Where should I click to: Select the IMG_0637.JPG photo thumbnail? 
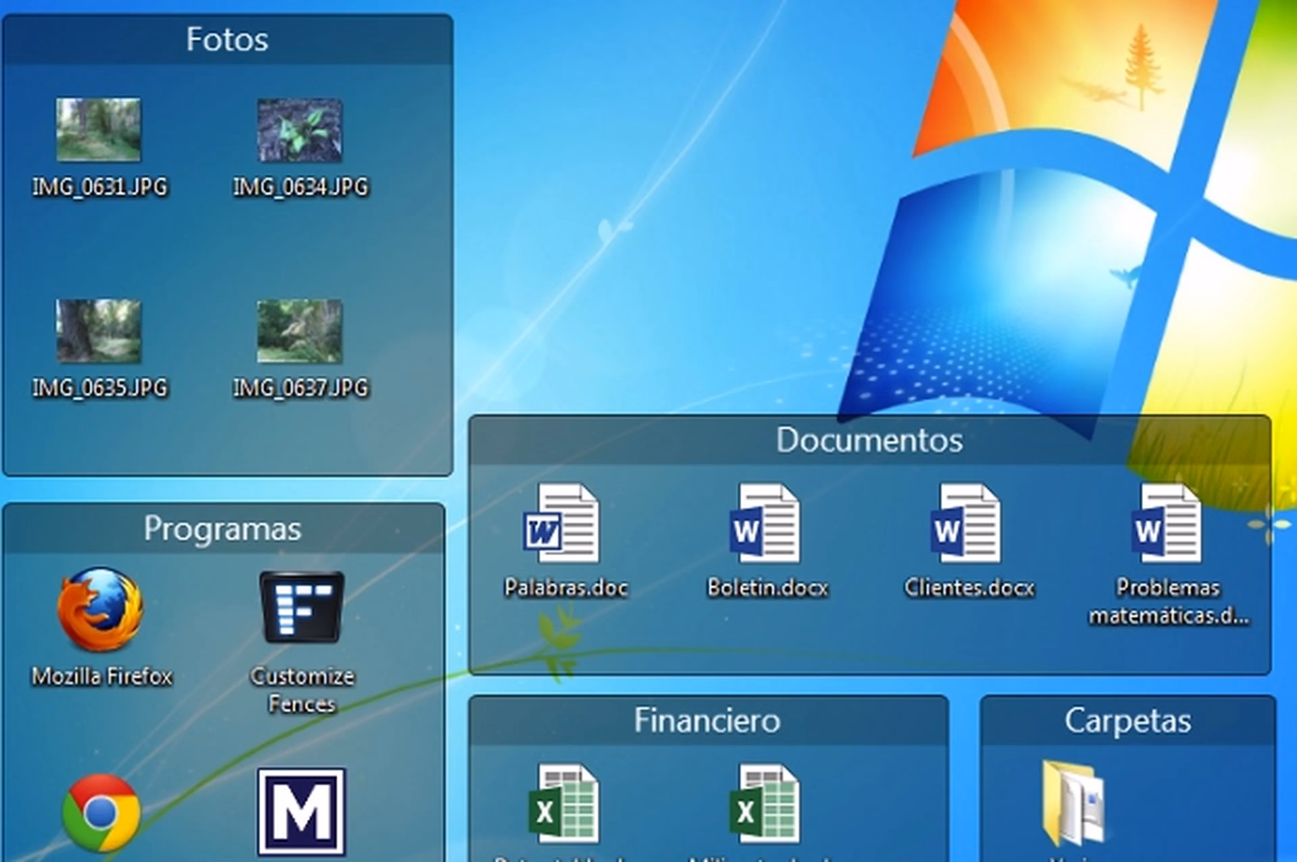point(300,331)
